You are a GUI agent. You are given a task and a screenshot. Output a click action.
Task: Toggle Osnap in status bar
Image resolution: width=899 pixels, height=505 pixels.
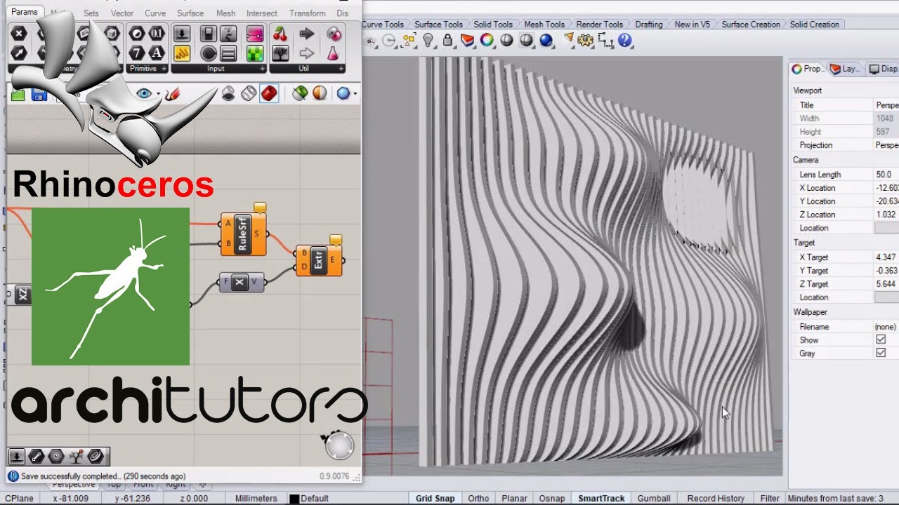(x=552, y=498)
